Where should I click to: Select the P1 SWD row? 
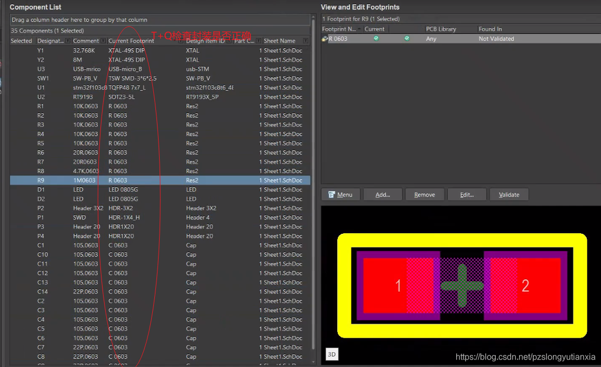point(160,217)
